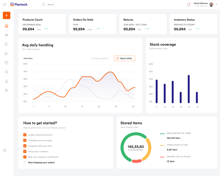
Task: Open the calendar sidebar icon
Action: [6, 63]
